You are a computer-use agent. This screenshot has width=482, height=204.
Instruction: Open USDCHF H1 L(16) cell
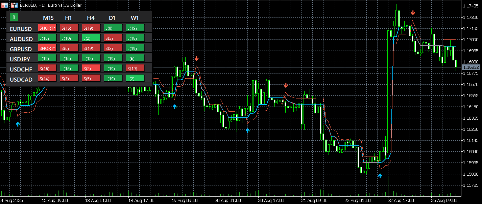click(69, 68)
